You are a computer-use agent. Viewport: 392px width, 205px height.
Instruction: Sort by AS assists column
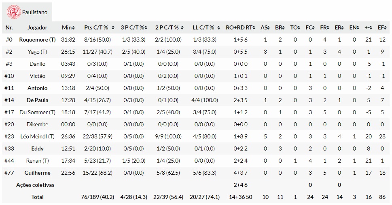[265, 27]
